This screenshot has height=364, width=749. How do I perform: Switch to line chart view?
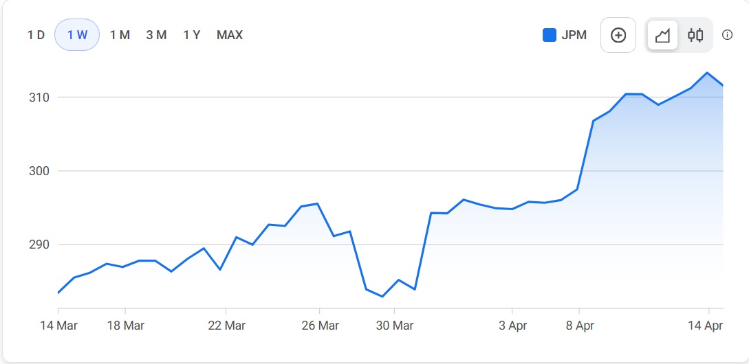(662, 35)
